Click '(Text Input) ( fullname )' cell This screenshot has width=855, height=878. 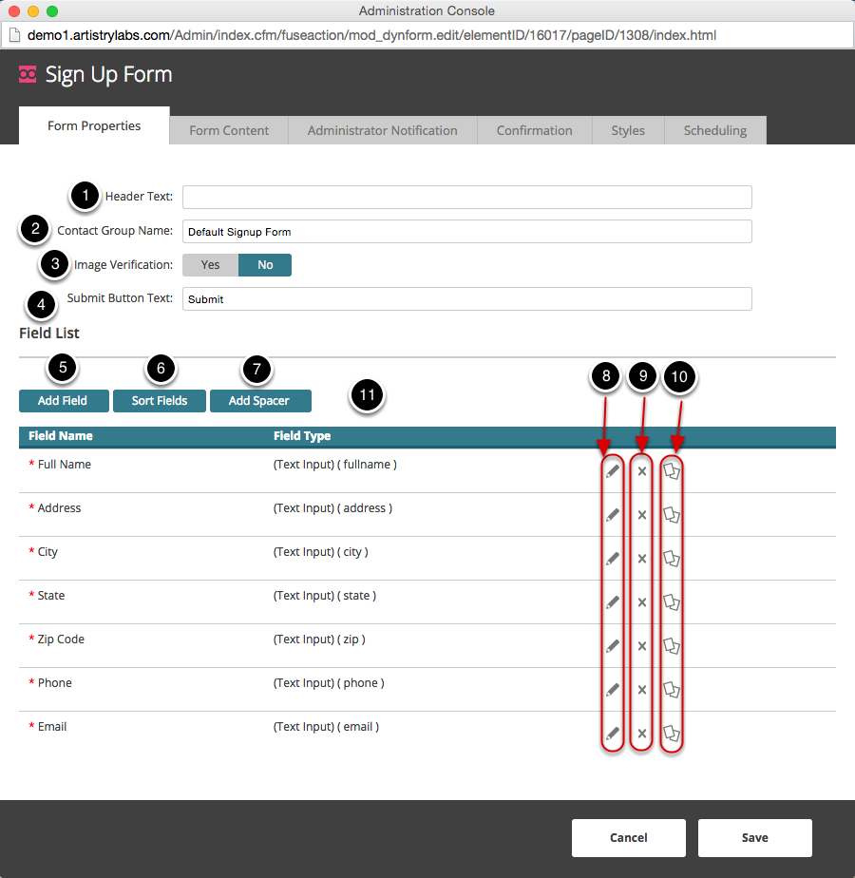[x=334, y=465]
